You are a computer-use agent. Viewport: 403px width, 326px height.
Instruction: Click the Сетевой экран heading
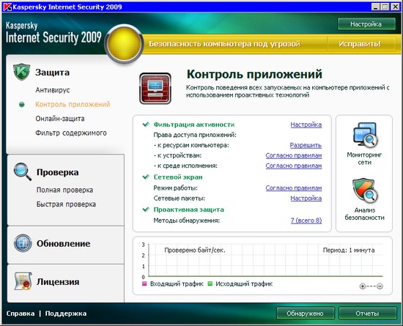pos(178,177)
